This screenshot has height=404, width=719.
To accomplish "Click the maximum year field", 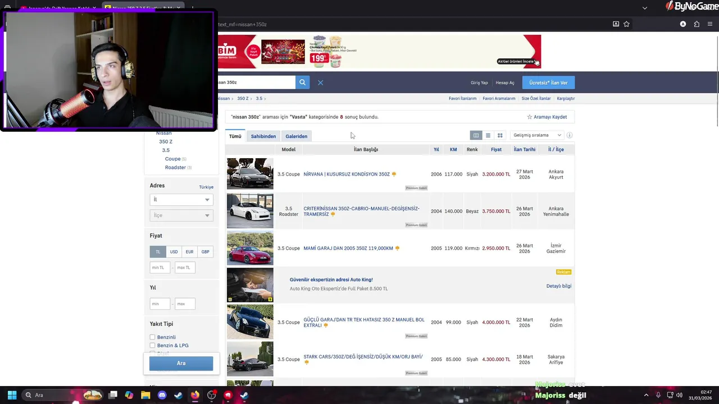I will pos(185,304).
